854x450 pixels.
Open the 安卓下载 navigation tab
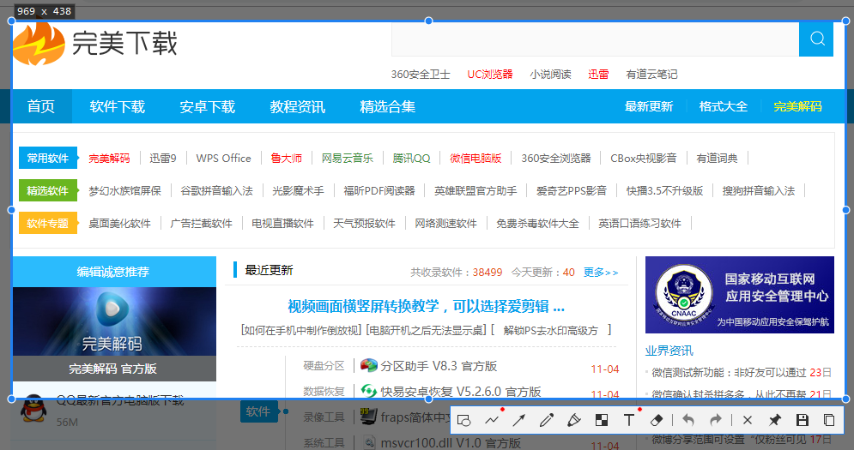click(207, 107)
